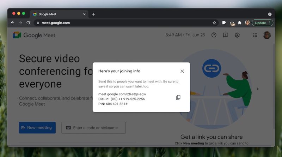Open the Chrome profile avatar
282x157 pixels.
247,23
